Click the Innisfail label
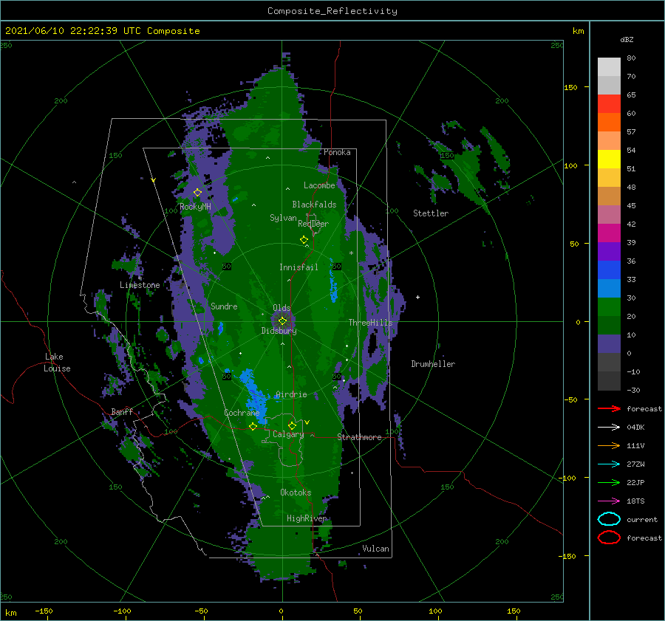Image resolution: width=665 pixels, height=621 pixels. pyautogui.click(x=299, y=267)
